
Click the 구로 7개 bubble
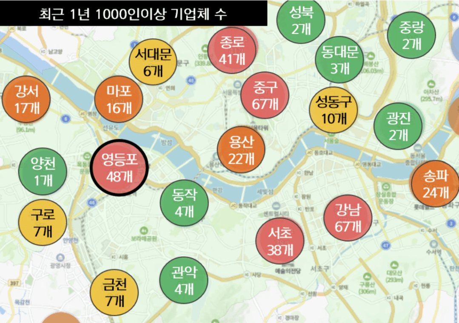43,223
